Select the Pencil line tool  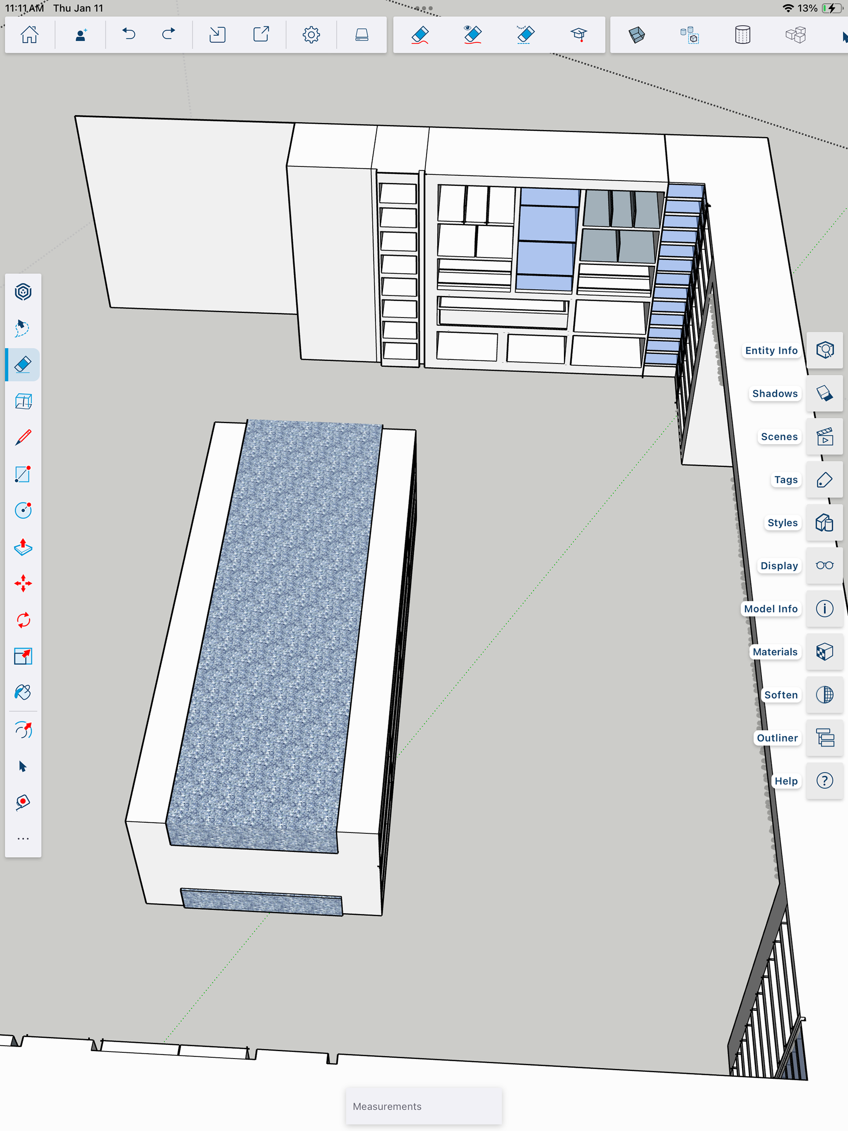point(23,438)
